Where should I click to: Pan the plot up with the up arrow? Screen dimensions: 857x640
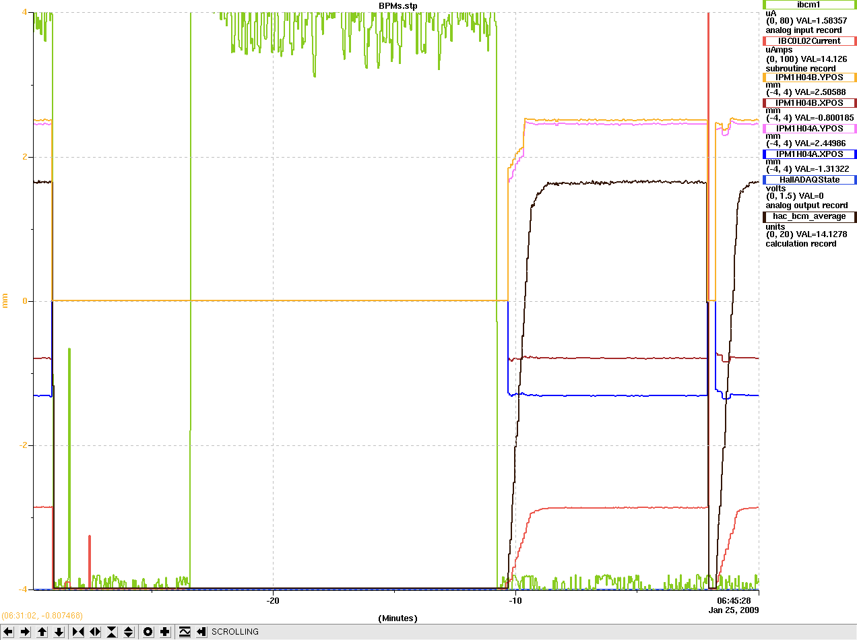42,632
